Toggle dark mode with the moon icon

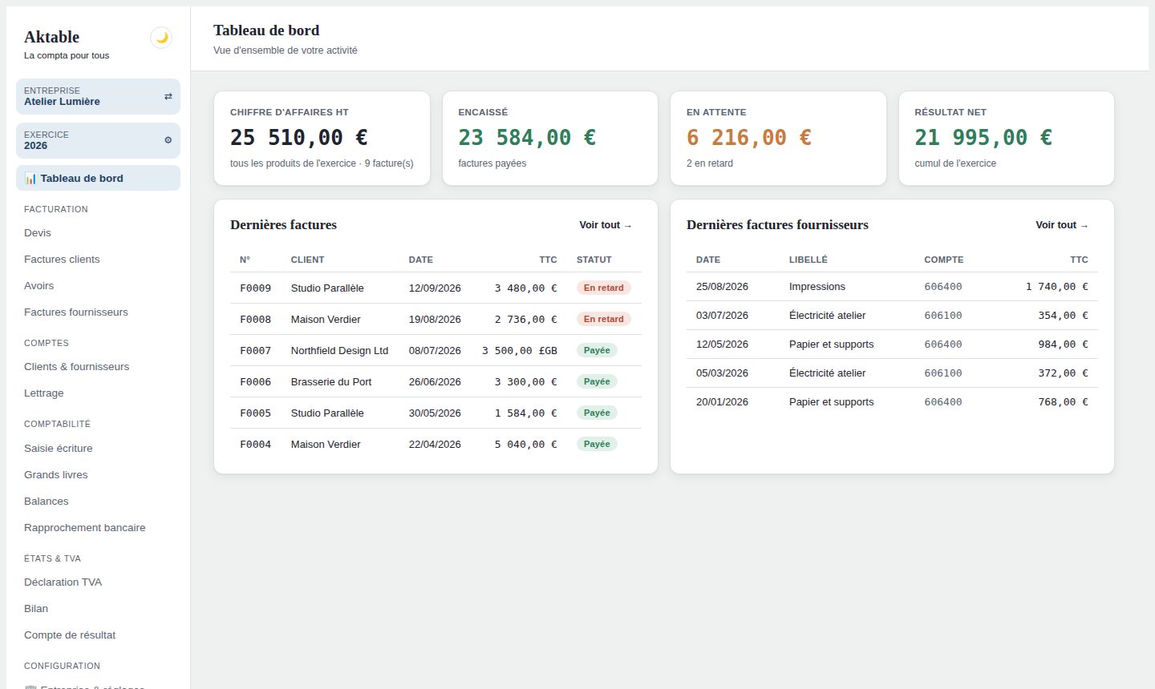click(x=161, y=38)
